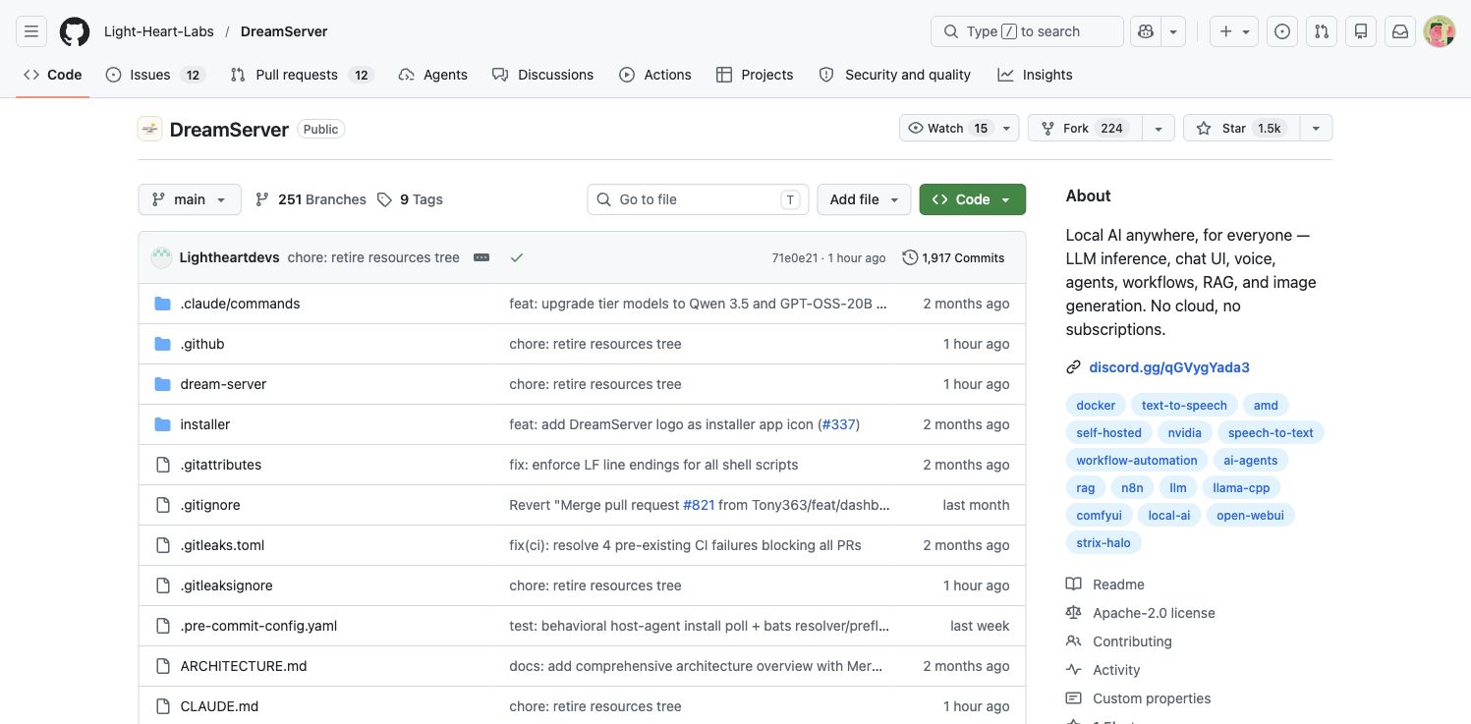Open the green Code clone dropdown
Viewport: 1471px width, 724px height.
[973, 199]
